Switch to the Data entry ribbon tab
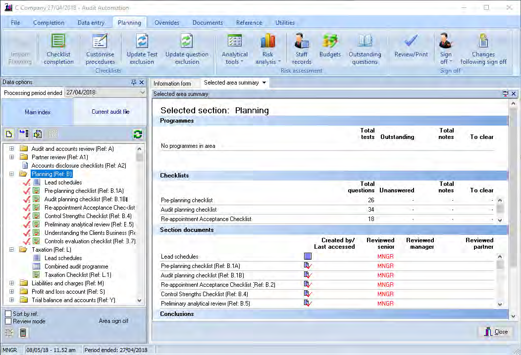Viewport: 521px width, 355px height. (91, 23)
